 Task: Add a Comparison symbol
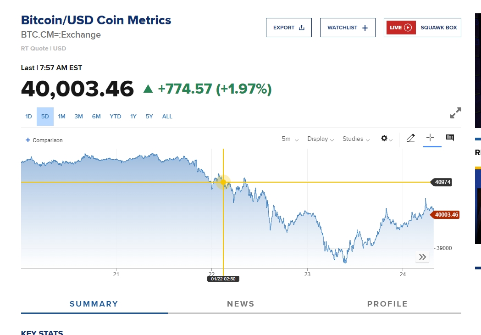coord(44,140)
